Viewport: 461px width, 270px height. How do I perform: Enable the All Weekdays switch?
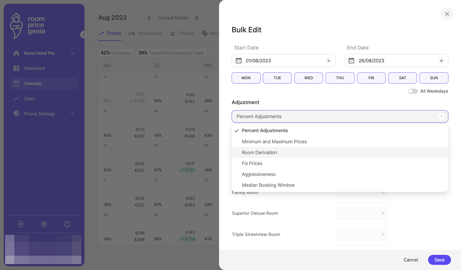pos(413,91)
